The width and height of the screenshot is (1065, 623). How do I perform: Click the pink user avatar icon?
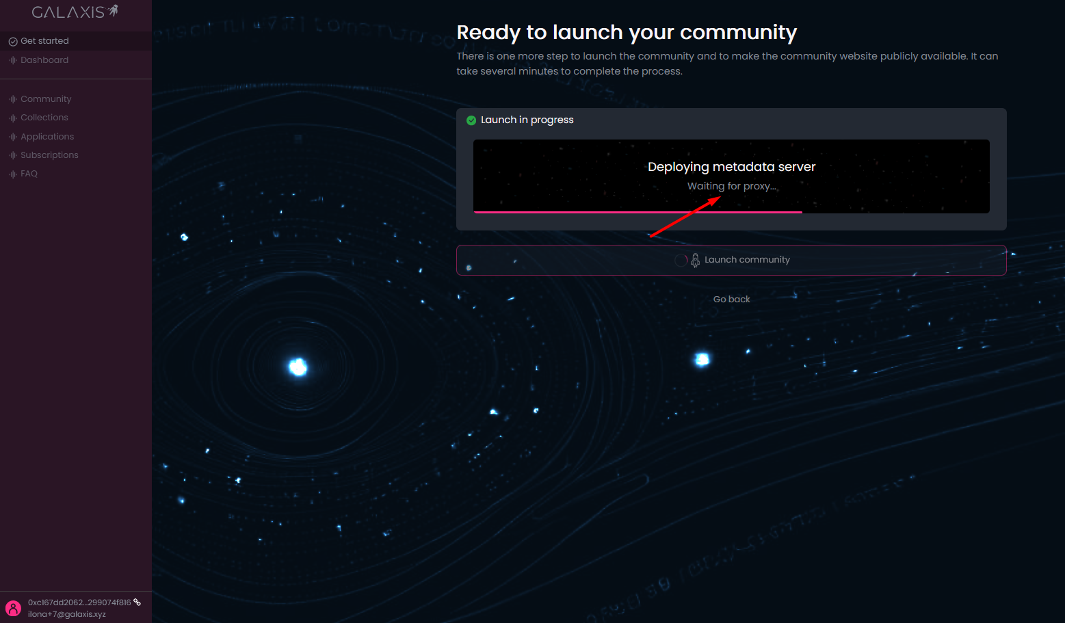pos(13,608)
